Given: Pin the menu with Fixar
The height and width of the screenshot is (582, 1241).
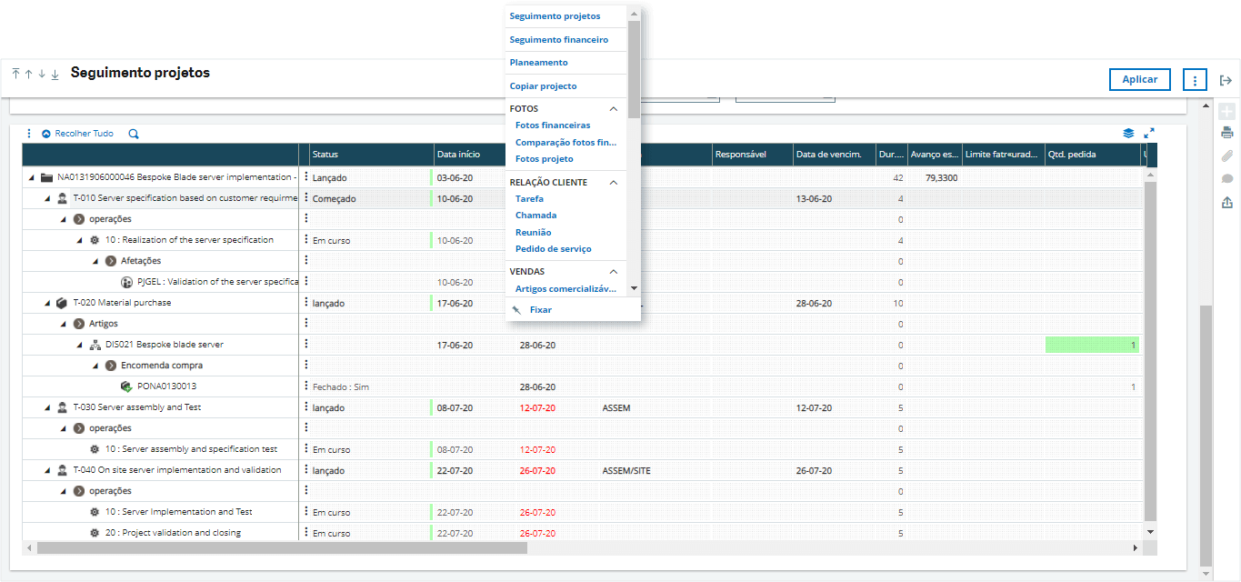Looking at the screenshot, I should 540,310.
